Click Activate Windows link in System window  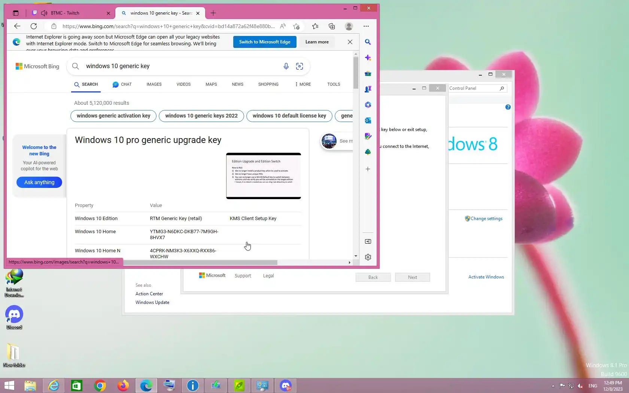coord(486,277)
